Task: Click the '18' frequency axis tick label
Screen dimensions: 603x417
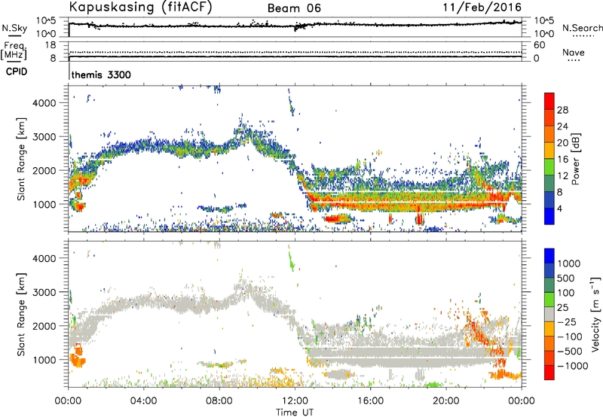Action: [x=51, y=45]
